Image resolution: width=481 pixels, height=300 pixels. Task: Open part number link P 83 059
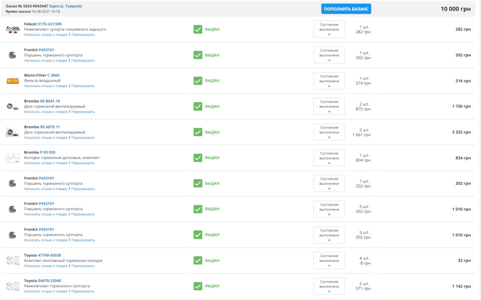(x=48, y=152)
